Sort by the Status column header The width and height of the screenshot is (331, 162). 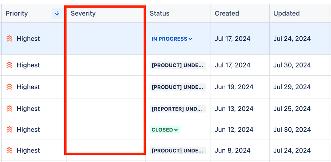coord(160,14)
